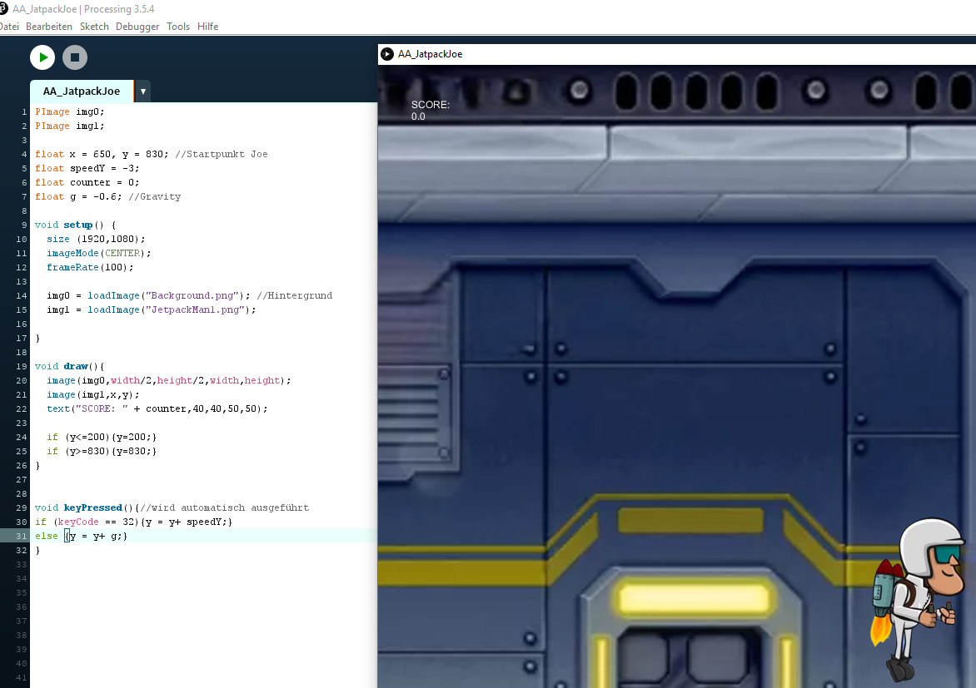
Task: Open the Debugger menu
Action: (137, 26)
